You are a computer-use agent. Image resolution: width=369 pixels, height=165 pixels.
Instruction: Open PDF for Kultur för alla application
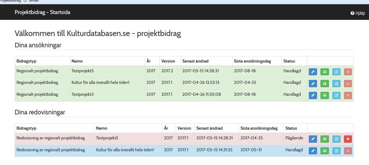click(x=336, y=83)
